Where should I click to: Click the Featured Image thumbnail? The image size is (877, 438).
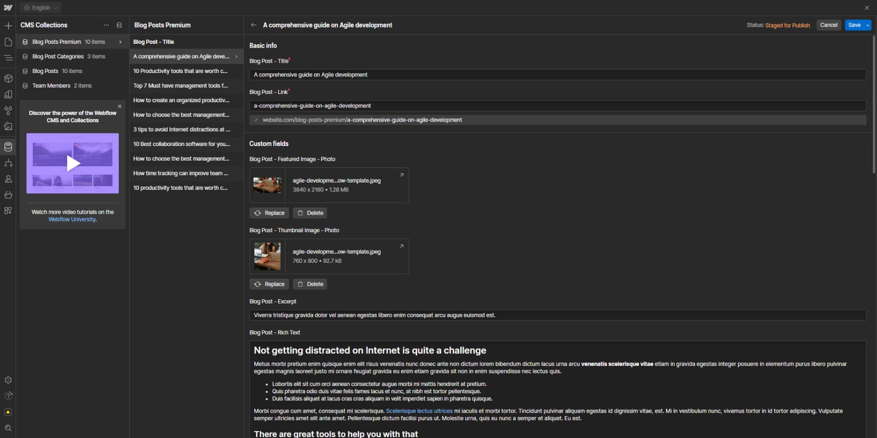(267, 185)
